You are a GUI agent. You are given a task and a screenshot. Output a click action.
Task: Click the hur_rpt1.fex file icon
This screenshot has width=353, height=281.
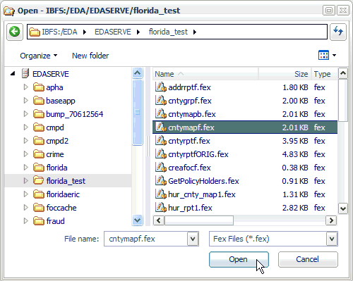point(161,208)
